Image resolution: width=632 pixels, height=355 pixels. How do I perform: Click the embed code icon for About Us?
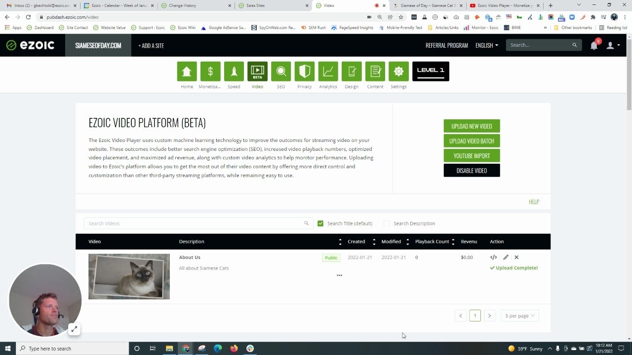click(493, 257)
